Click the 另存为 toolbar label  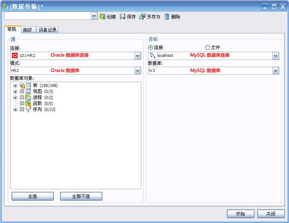[153, 17]
